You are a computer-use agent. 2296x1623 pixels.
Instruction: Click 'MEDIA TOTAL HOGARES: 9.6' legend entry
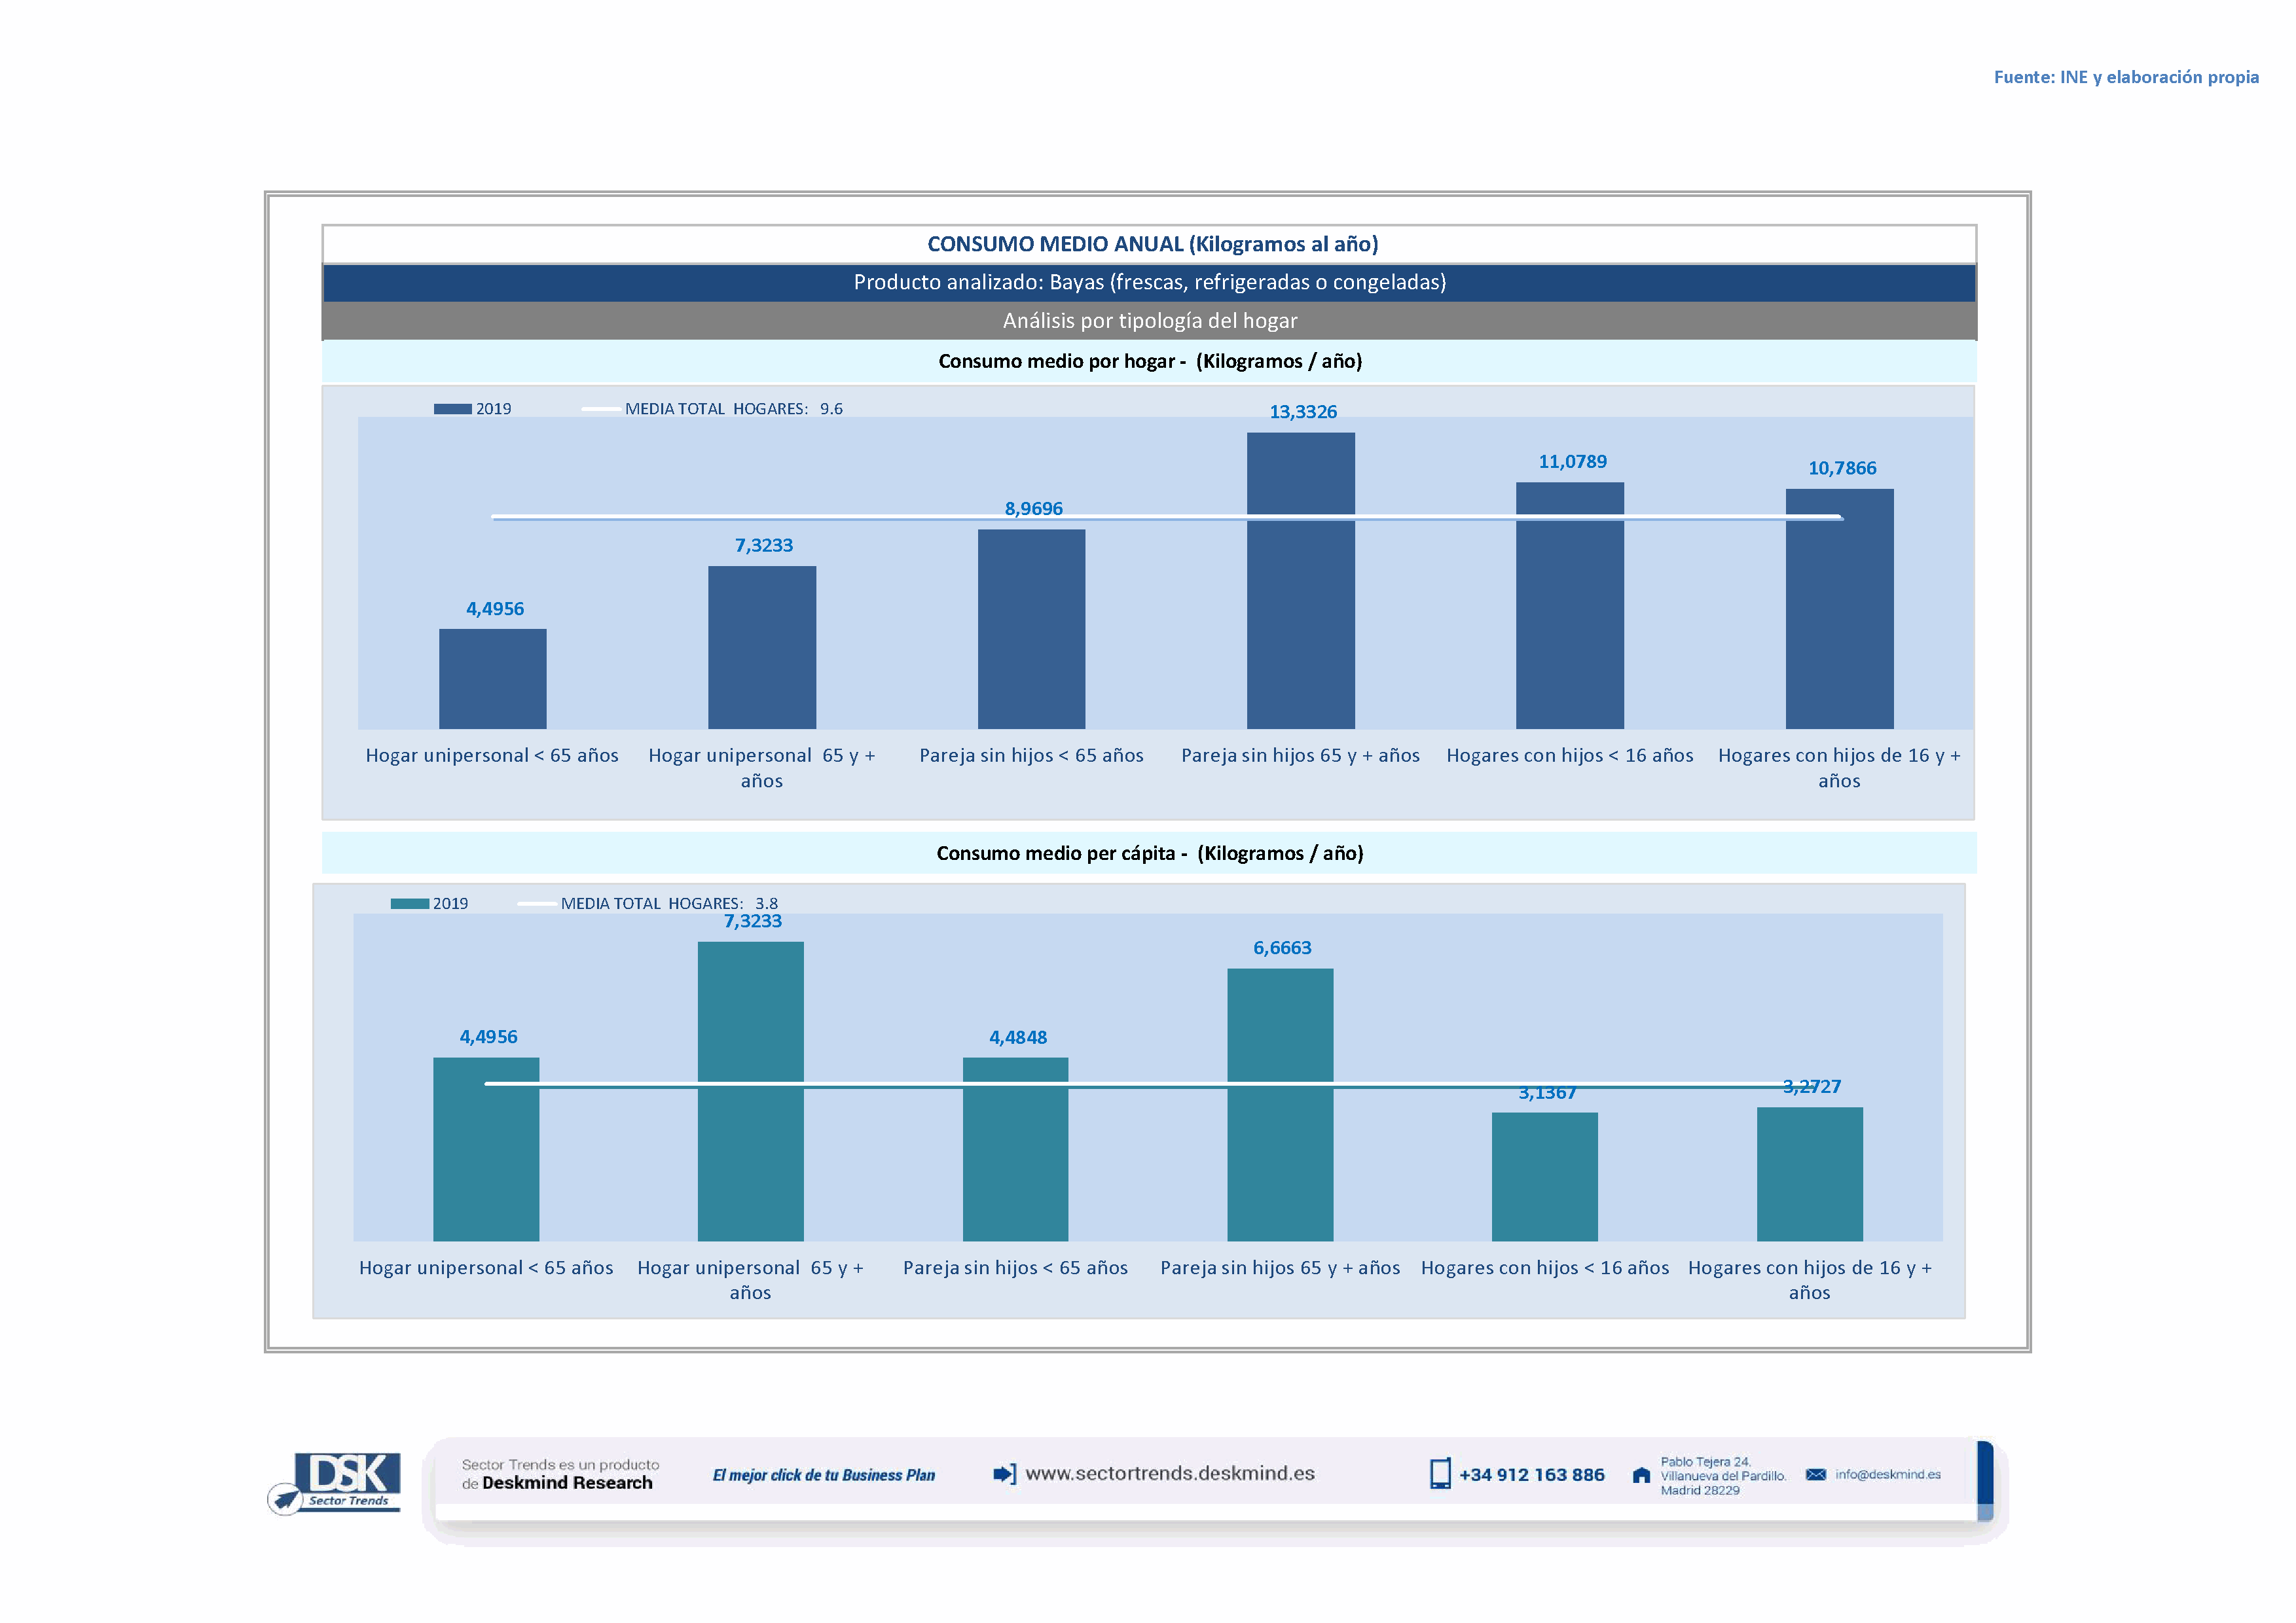pos(733,409)
